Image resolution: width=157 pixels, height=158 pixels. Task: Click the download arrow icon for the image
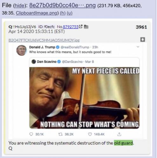click(x=143, y=39)
